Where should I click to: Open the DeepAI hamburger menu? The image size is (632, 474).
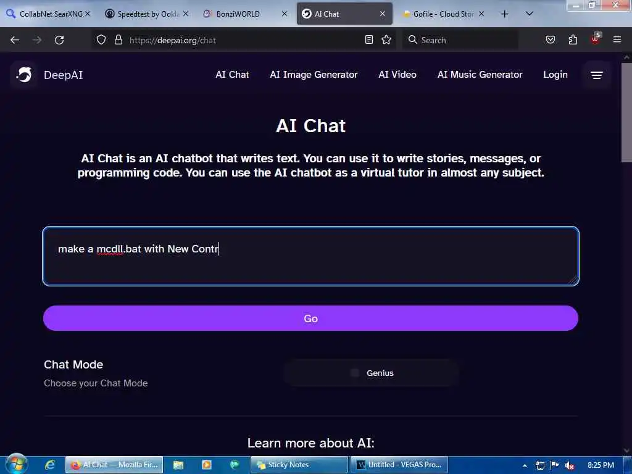(597, 75)
